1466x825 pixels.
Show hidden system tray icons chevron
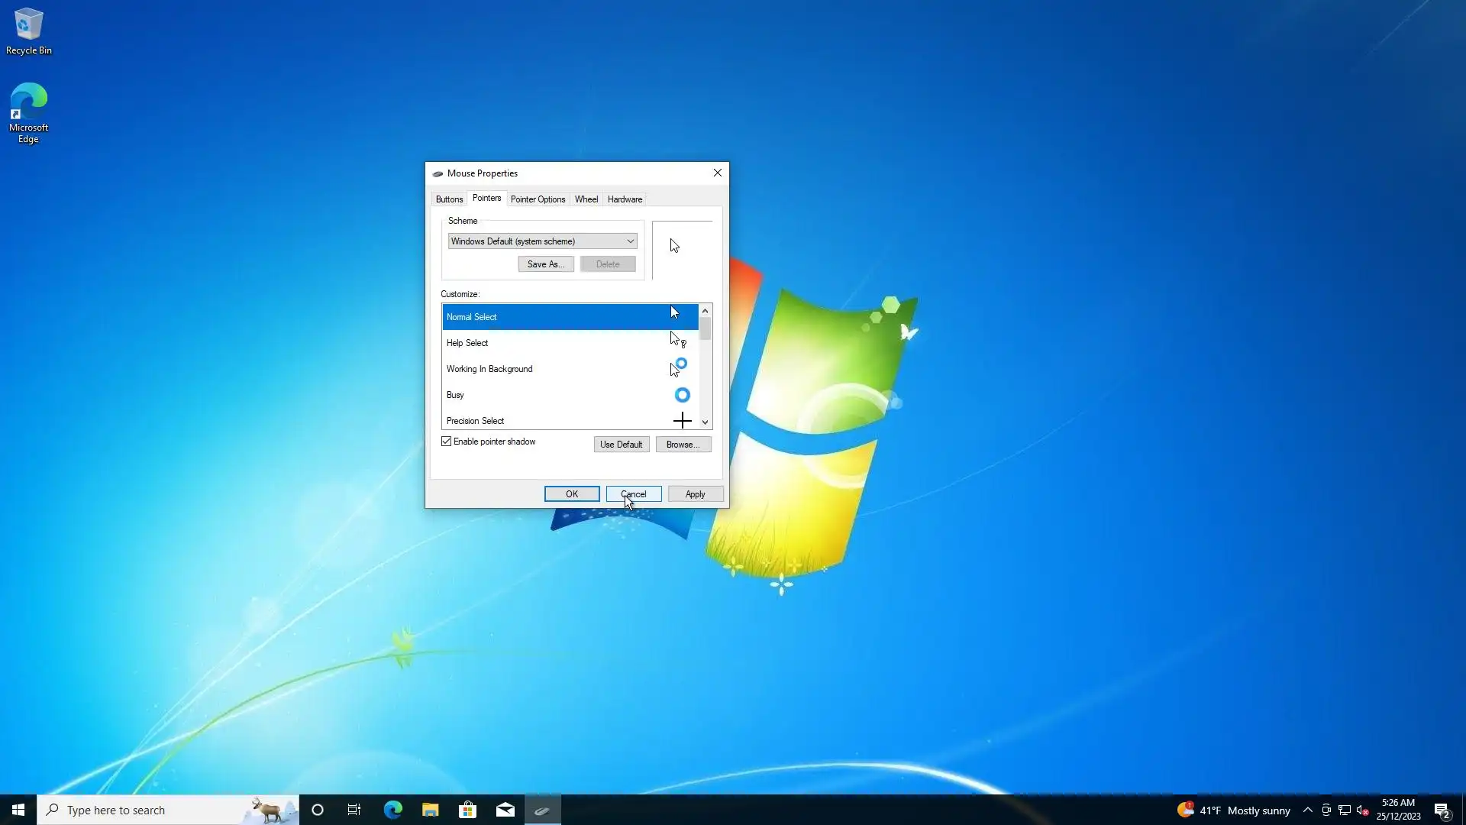click(1307, 810)
